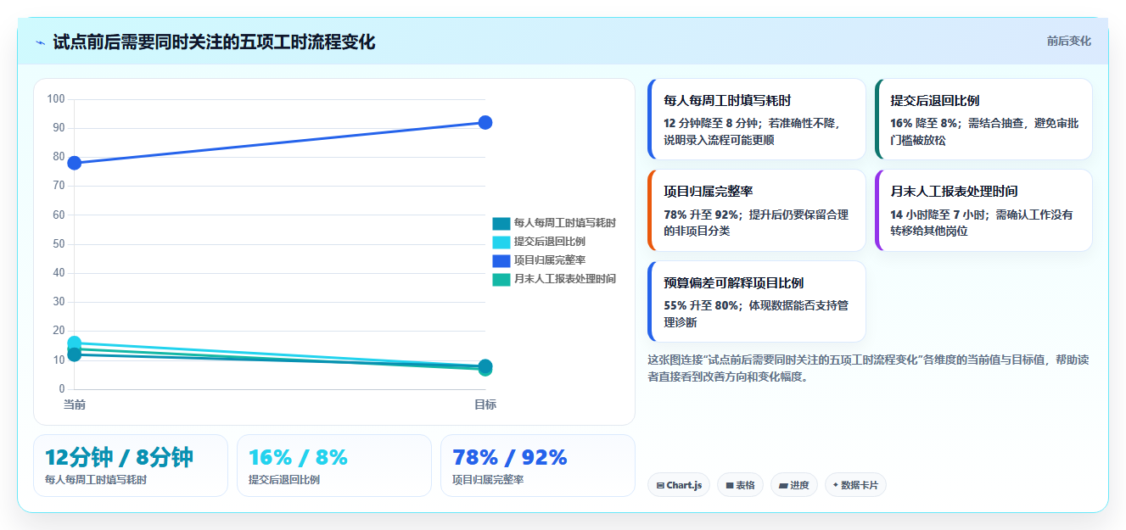Toggle 每人每周工时填写耗时 legend color box

click(501, 223)
